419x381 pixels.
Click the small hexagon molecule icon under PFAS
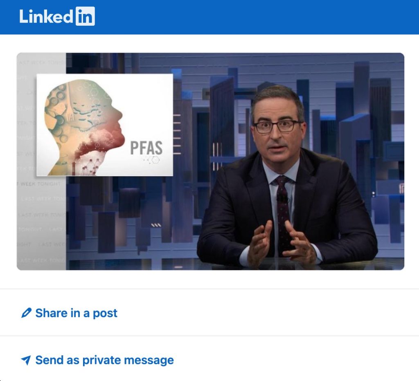pyautogui.click(x=152, y=160)
